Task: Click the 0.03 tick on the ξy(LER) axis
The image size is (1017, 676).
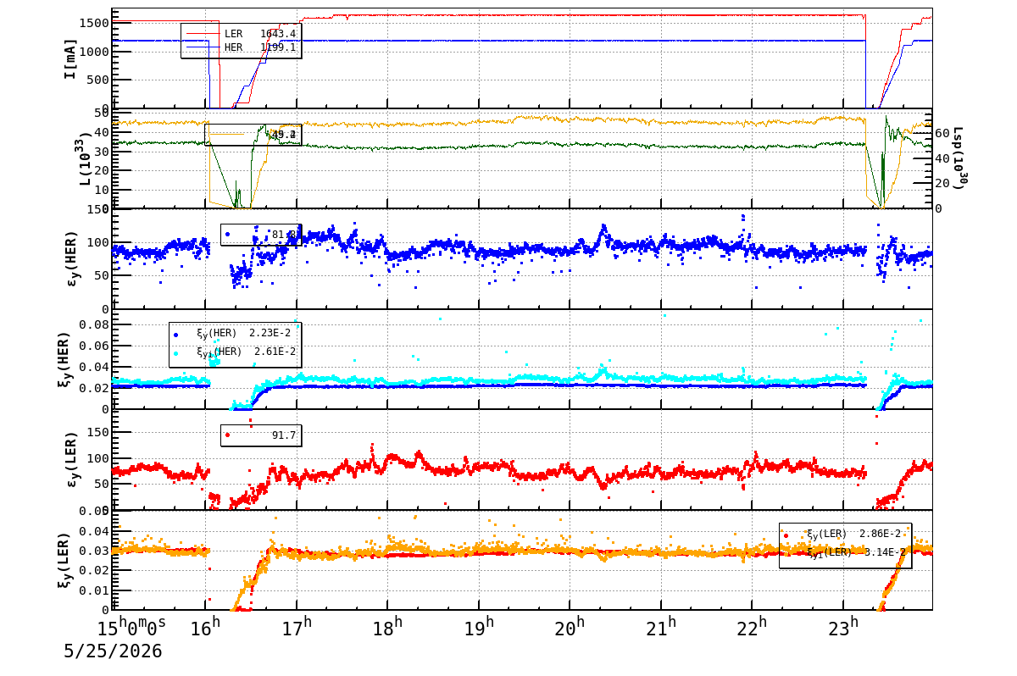Action: point(96,551)
